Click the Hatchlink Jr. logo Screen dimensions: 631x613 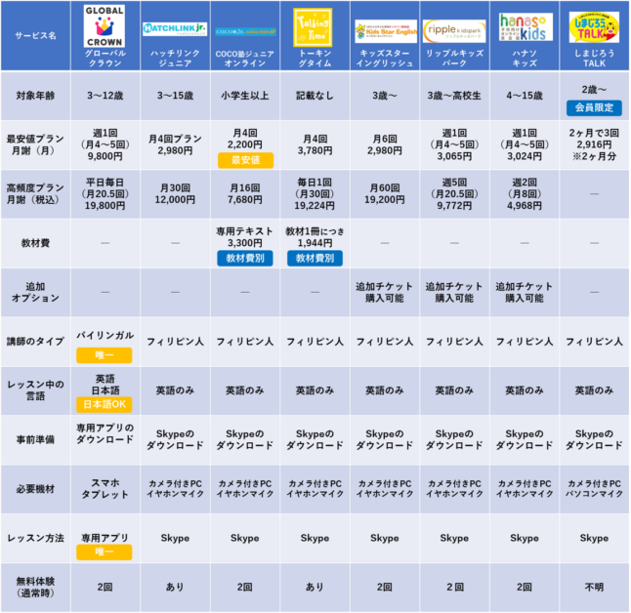(174, 28)
